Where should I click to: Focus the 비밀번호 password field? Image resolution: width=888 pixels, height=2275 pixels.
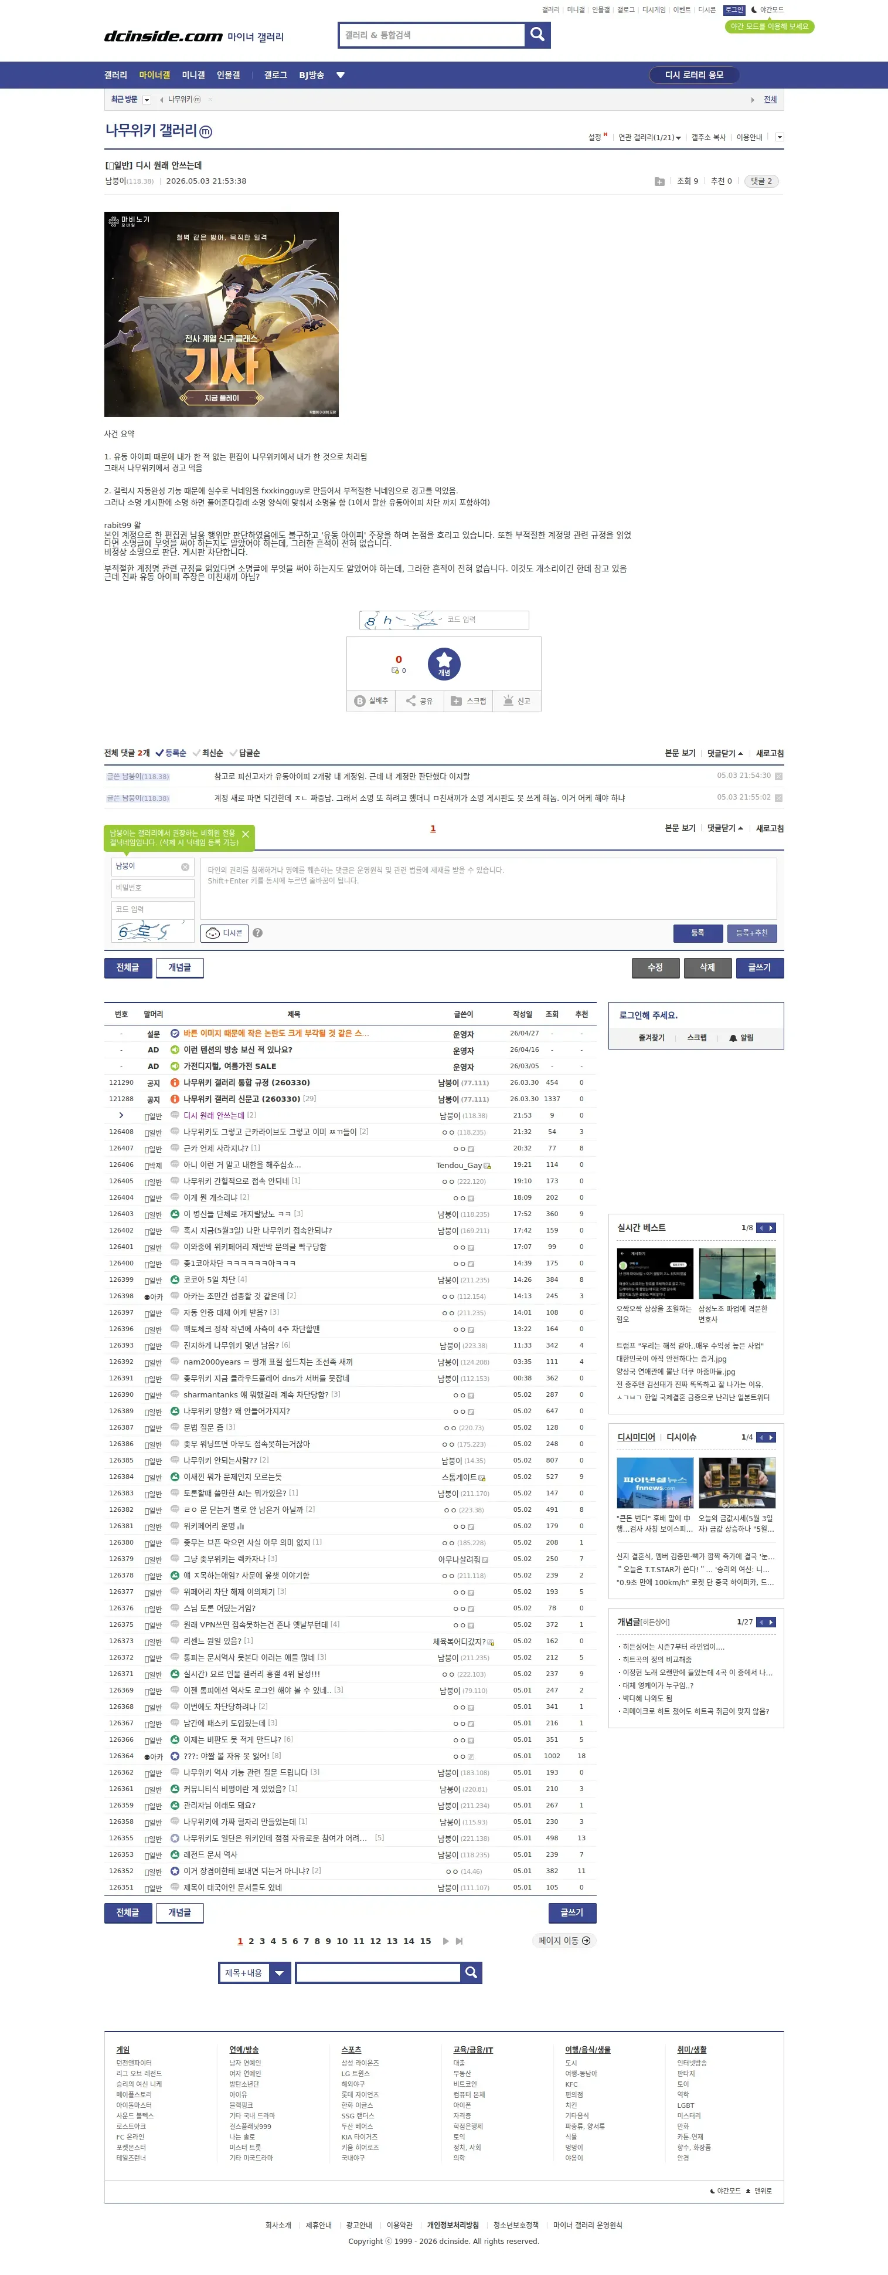(153, 888)
